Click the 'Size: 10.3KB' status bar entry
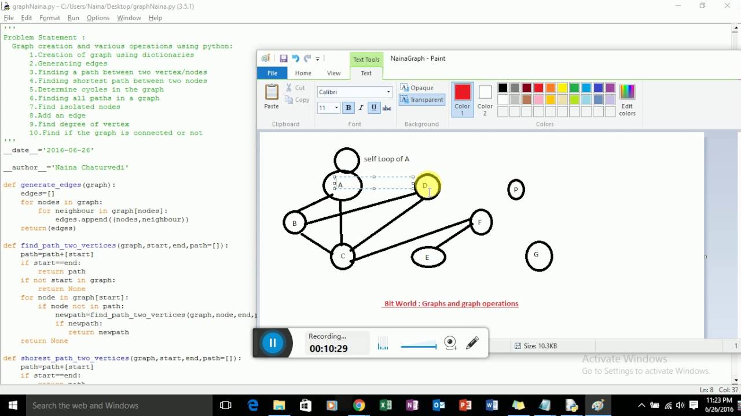The height and width of the screenshot is (416, 741). (x=537, y=346)
